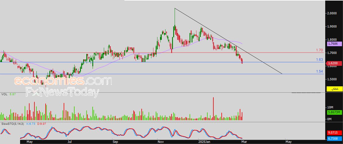This screenshot has height=144, width=343.
Task: Open the SlowSTO(3,14,3) indicator label
Action: point(13,124)
